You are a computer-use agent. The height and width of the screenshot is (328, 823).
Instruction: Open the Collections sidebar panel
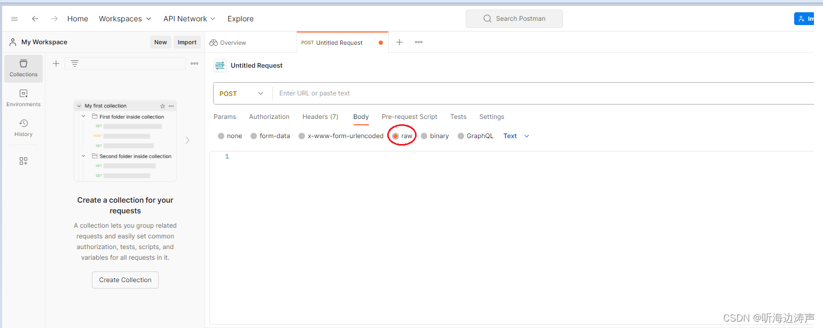23,68
